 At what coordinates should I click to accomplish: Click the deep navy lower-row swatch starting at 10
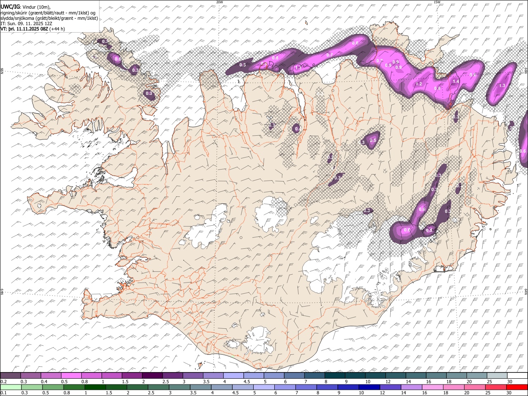(x=369, y=387)
